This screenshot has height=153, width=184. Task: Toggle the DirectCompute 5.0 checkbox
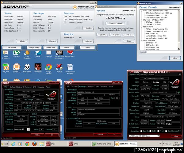click(166, 131)
